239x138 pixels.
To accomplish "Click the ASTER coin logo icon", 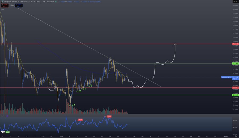I will tap(2, 2).
